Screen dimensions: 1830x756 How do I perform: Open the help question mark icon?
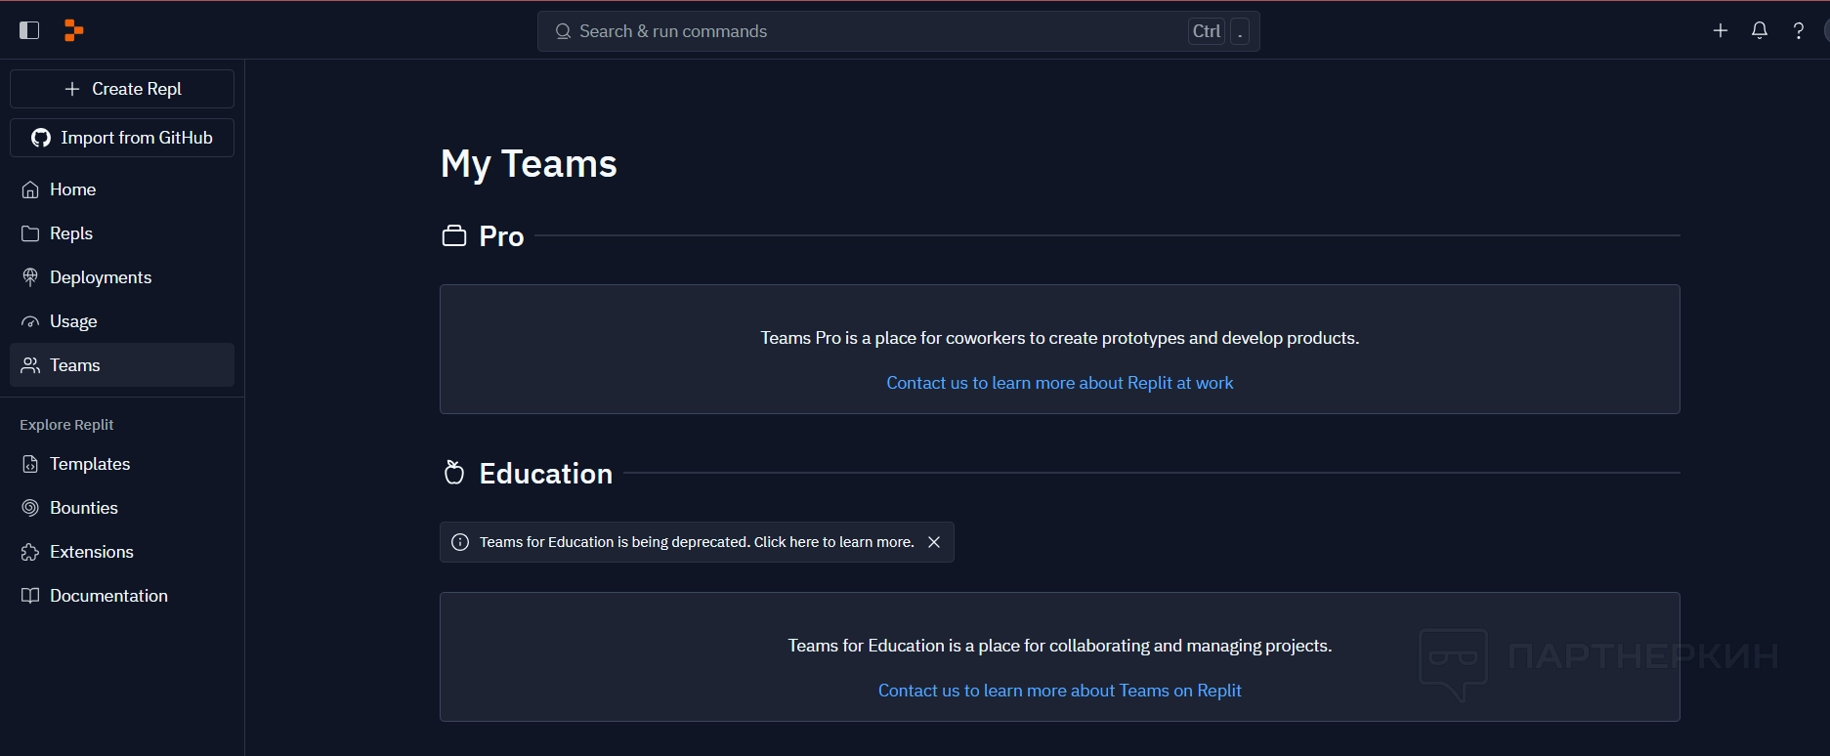point(1799,30)
